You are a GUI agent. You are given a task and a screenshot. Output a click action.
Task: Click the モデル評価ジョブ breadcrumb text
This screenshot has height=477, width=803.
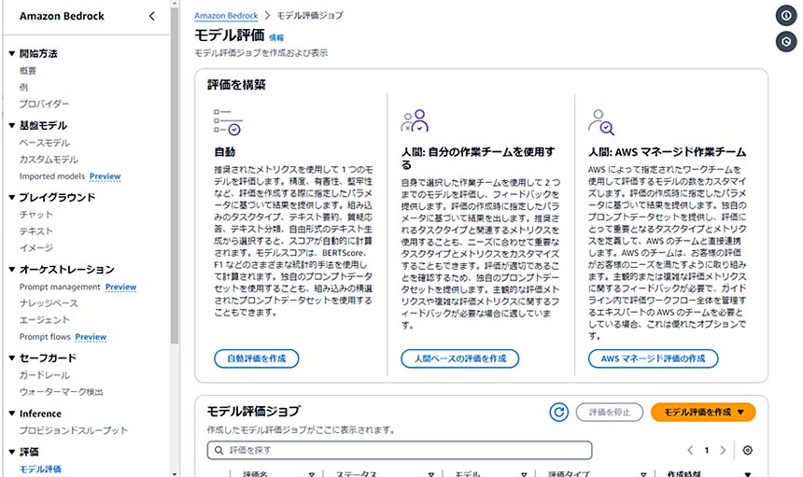coord(310,16)
